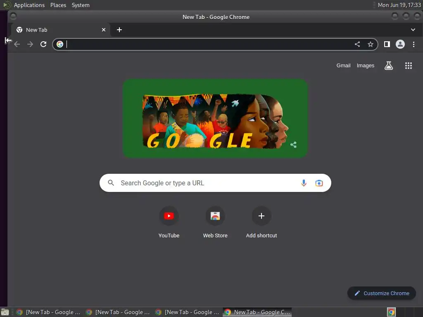Click the browser forward arrow
The width and height of the screenshot is (423, 317).
coord(30,44)
